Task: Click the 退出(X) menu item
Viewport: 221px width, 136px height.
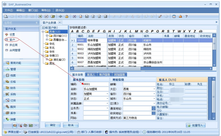Action: [x=60, y=10]
